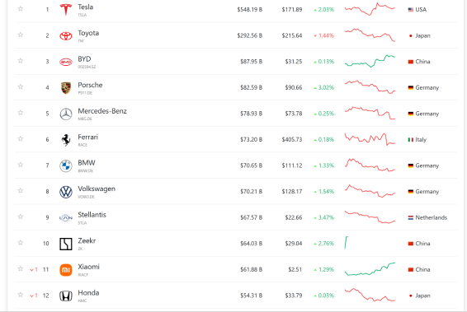Toggle the favorite star for BYD
The height and width of the screenshot is (312, 467).
coord(21,61)
